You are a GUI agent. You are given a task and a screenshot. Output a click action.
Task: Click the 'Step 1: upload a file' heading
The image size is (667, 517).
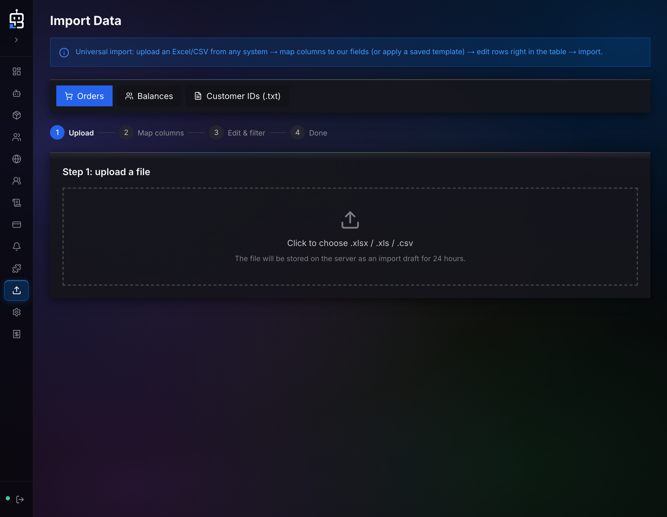(106, 172)
